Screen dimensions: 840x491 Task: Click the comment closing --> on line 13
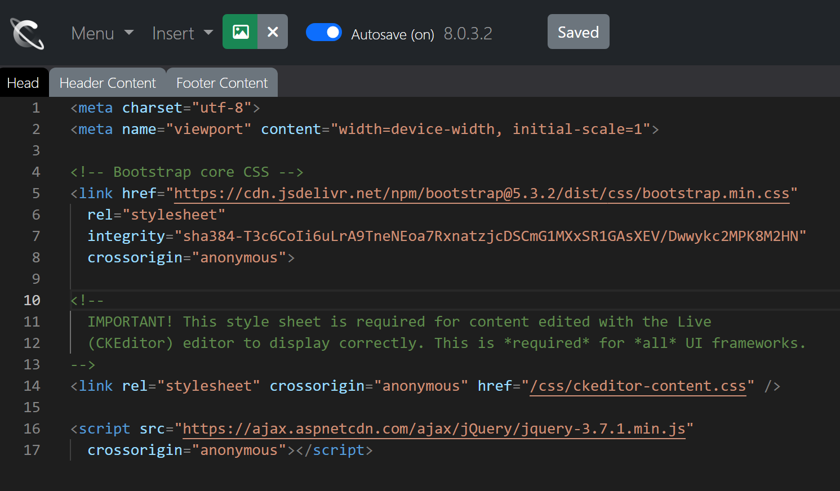[83, 364]
